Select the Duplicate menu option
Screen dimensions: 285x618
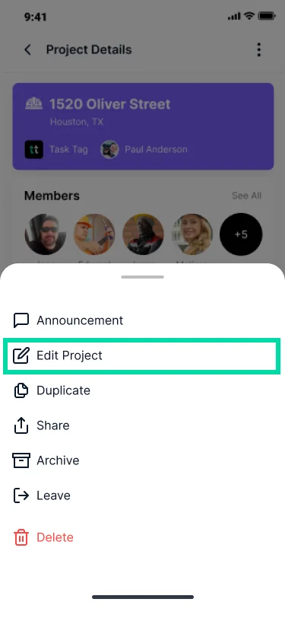click(x=143, y=390)
